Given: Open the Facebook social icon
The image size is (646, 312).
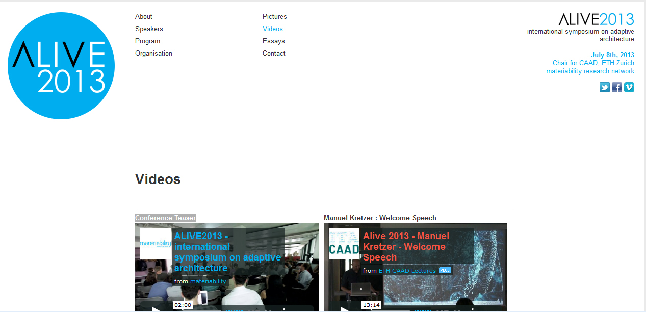Looking at the screenshot, I should 617,87.
